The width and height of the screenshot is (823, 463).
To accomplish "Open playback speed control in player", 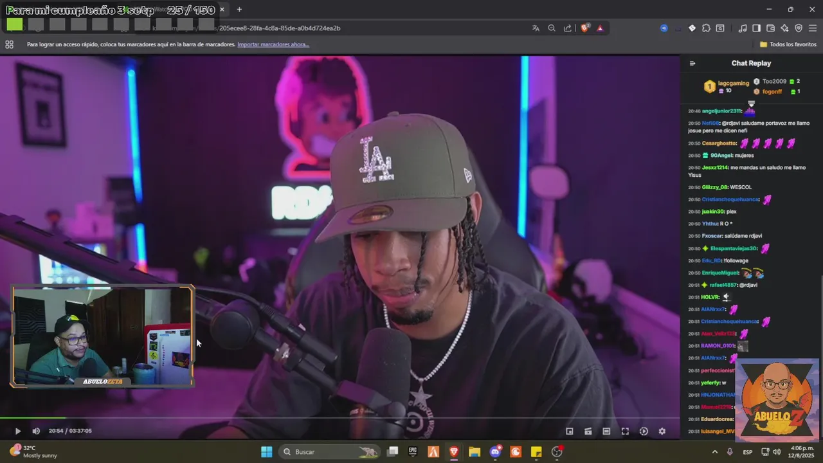I will click(644, 431).
